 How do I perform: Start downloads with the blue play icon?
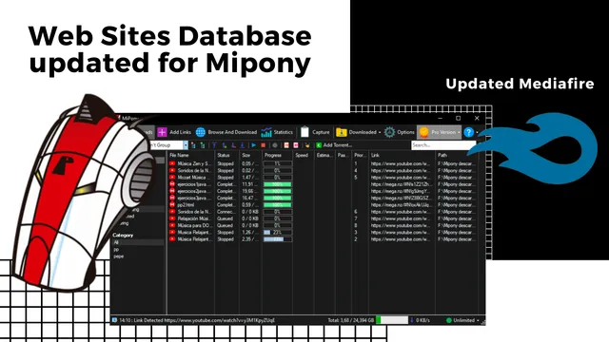pyautogui.click(x=254, y=145)
